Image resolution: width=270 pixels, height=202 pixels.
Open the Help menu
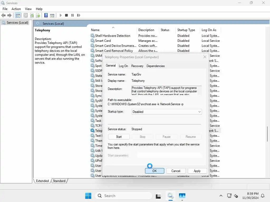39,9
